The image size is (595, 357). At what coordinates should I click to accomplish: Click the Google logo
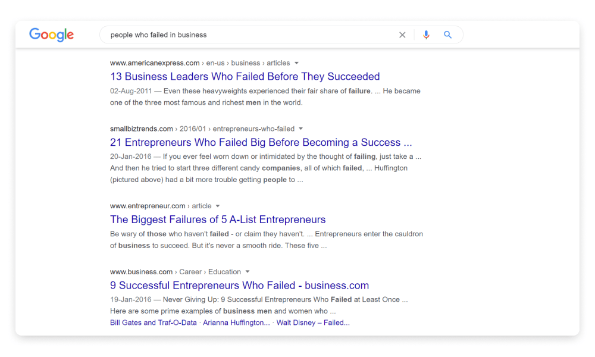pos(52,35)
